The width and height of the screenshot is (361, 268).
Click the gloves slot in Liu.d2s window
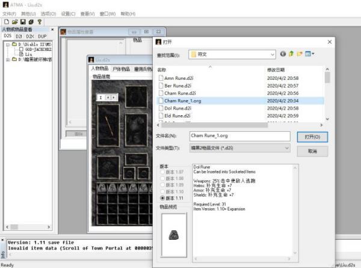(108, 167)
